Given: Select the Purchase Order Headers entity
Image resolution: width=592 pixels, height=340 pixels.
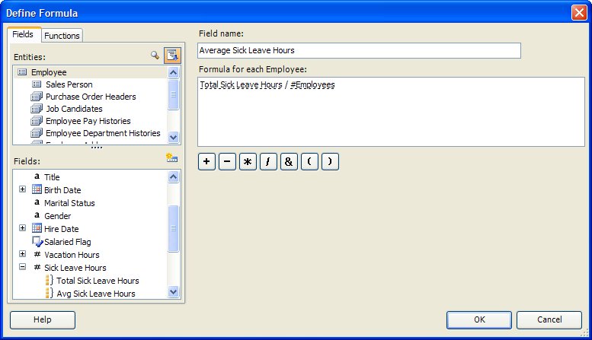Looking at the screenshot, I should click(91, 97).
